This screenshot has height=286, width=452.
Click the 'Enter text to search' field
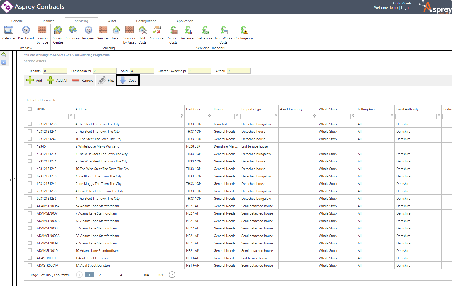coord(88,100)
